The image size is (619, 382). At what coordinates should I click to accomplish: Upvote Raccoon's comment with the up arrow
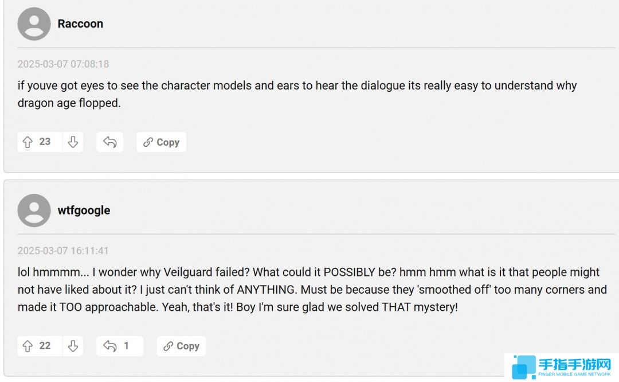(x=28, y=142)
